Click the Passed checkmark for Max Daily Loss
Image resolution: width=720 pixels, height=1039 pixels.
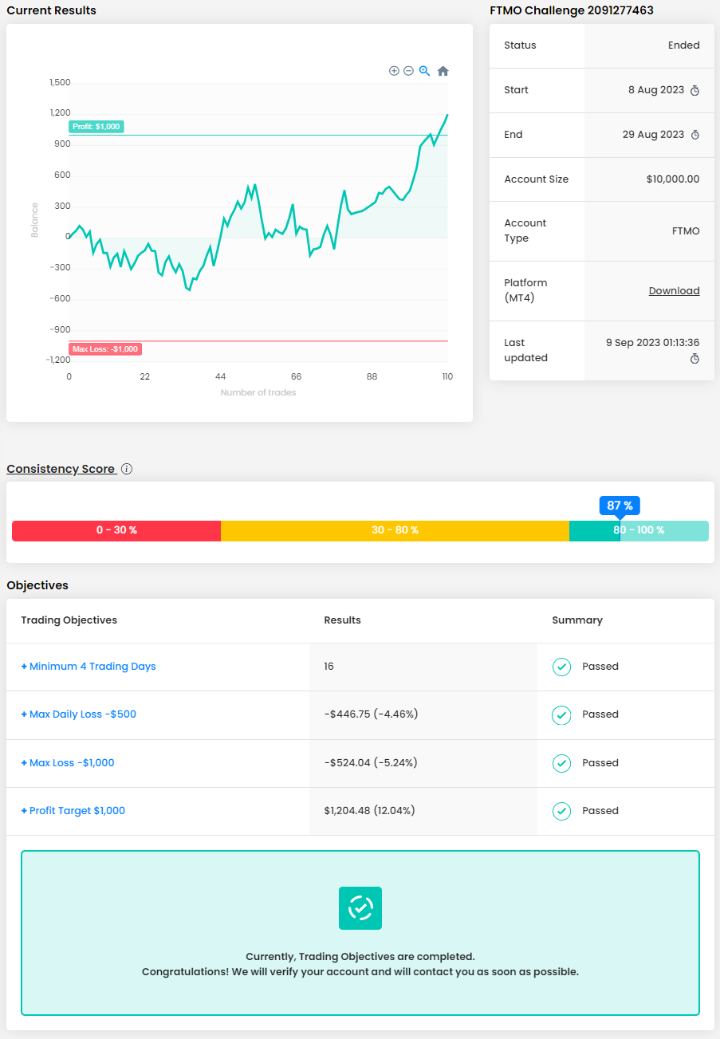[x=562, y=714]
